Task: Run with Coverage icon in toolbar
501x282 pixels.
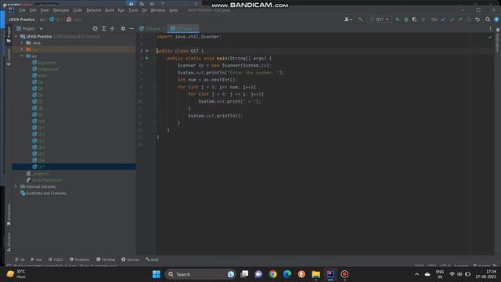Action: pyautogui.click(x=414, y=20)
